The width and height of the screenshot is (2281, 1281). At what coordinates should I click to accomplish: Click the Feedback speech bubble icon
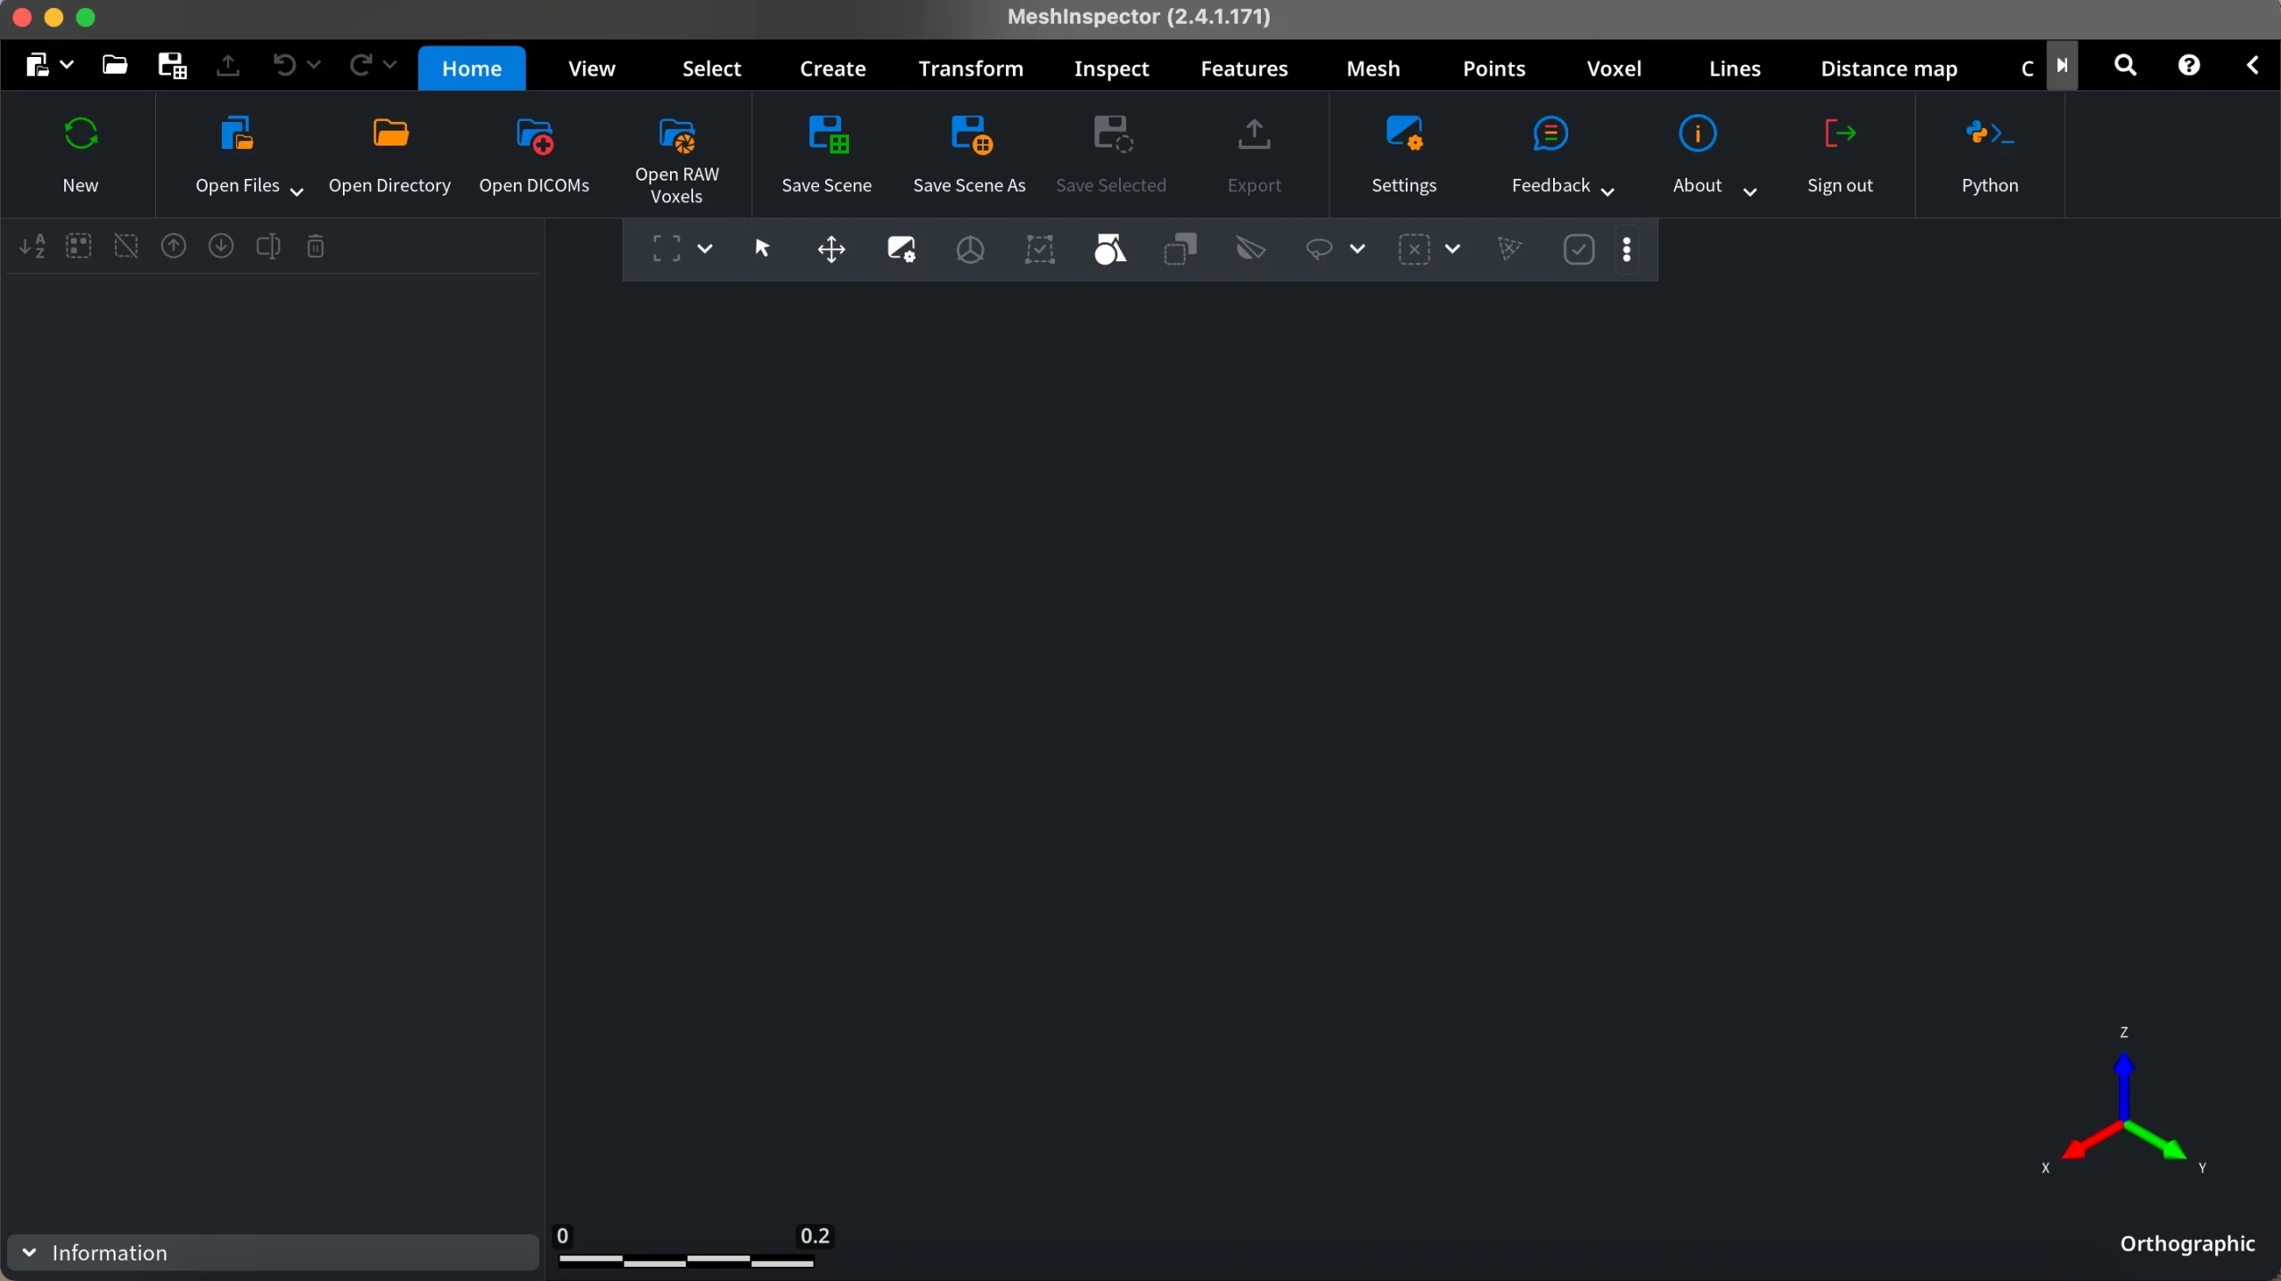1550,134
